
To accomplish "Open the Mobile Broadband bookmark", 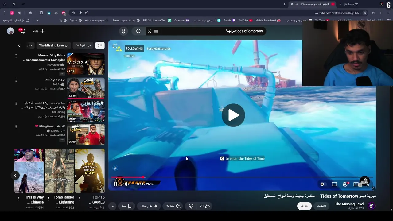I will [268, 21].
